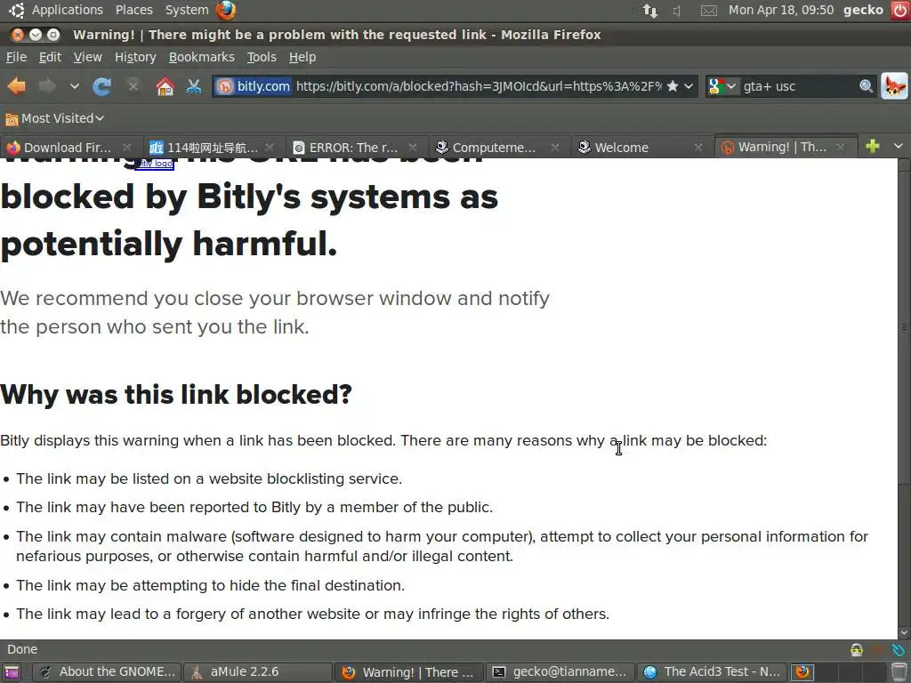Launch Firefox from the top panel icon
Screen dimensions: 911x683
tap(225, 10)
